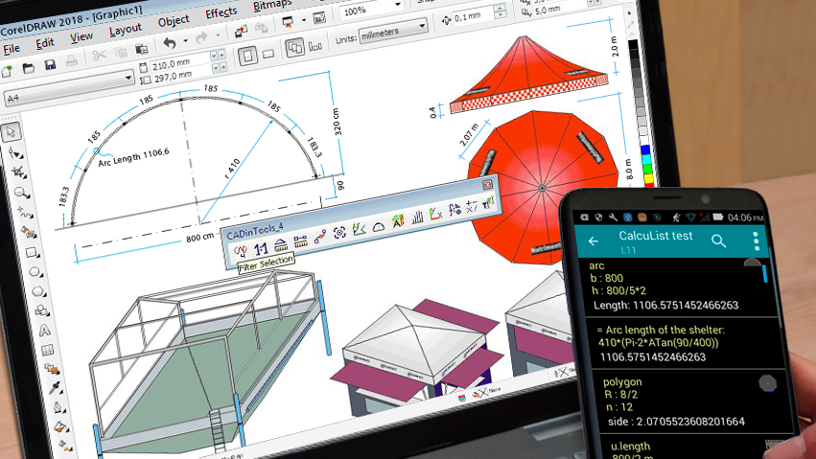Select the Eyedropper tool
This screenshot has width=816, height=459.
coord(55,388)
